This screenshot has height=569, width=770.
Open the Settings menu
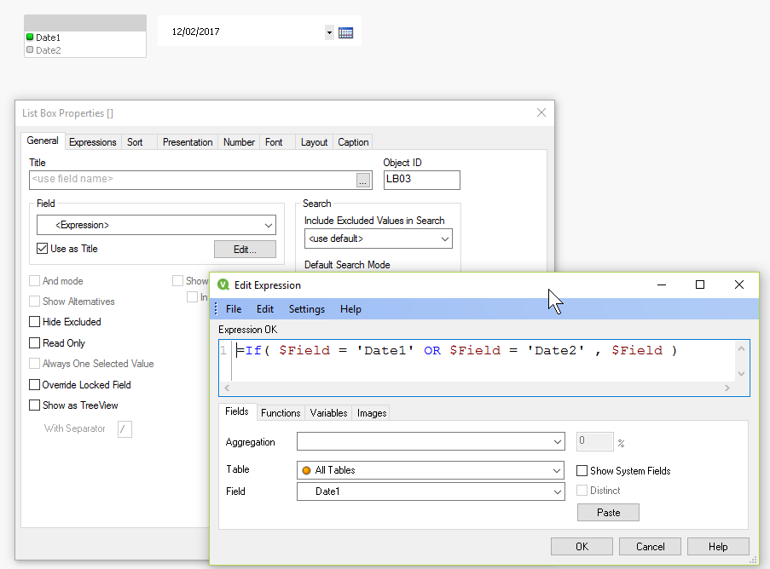pos(306,309)
